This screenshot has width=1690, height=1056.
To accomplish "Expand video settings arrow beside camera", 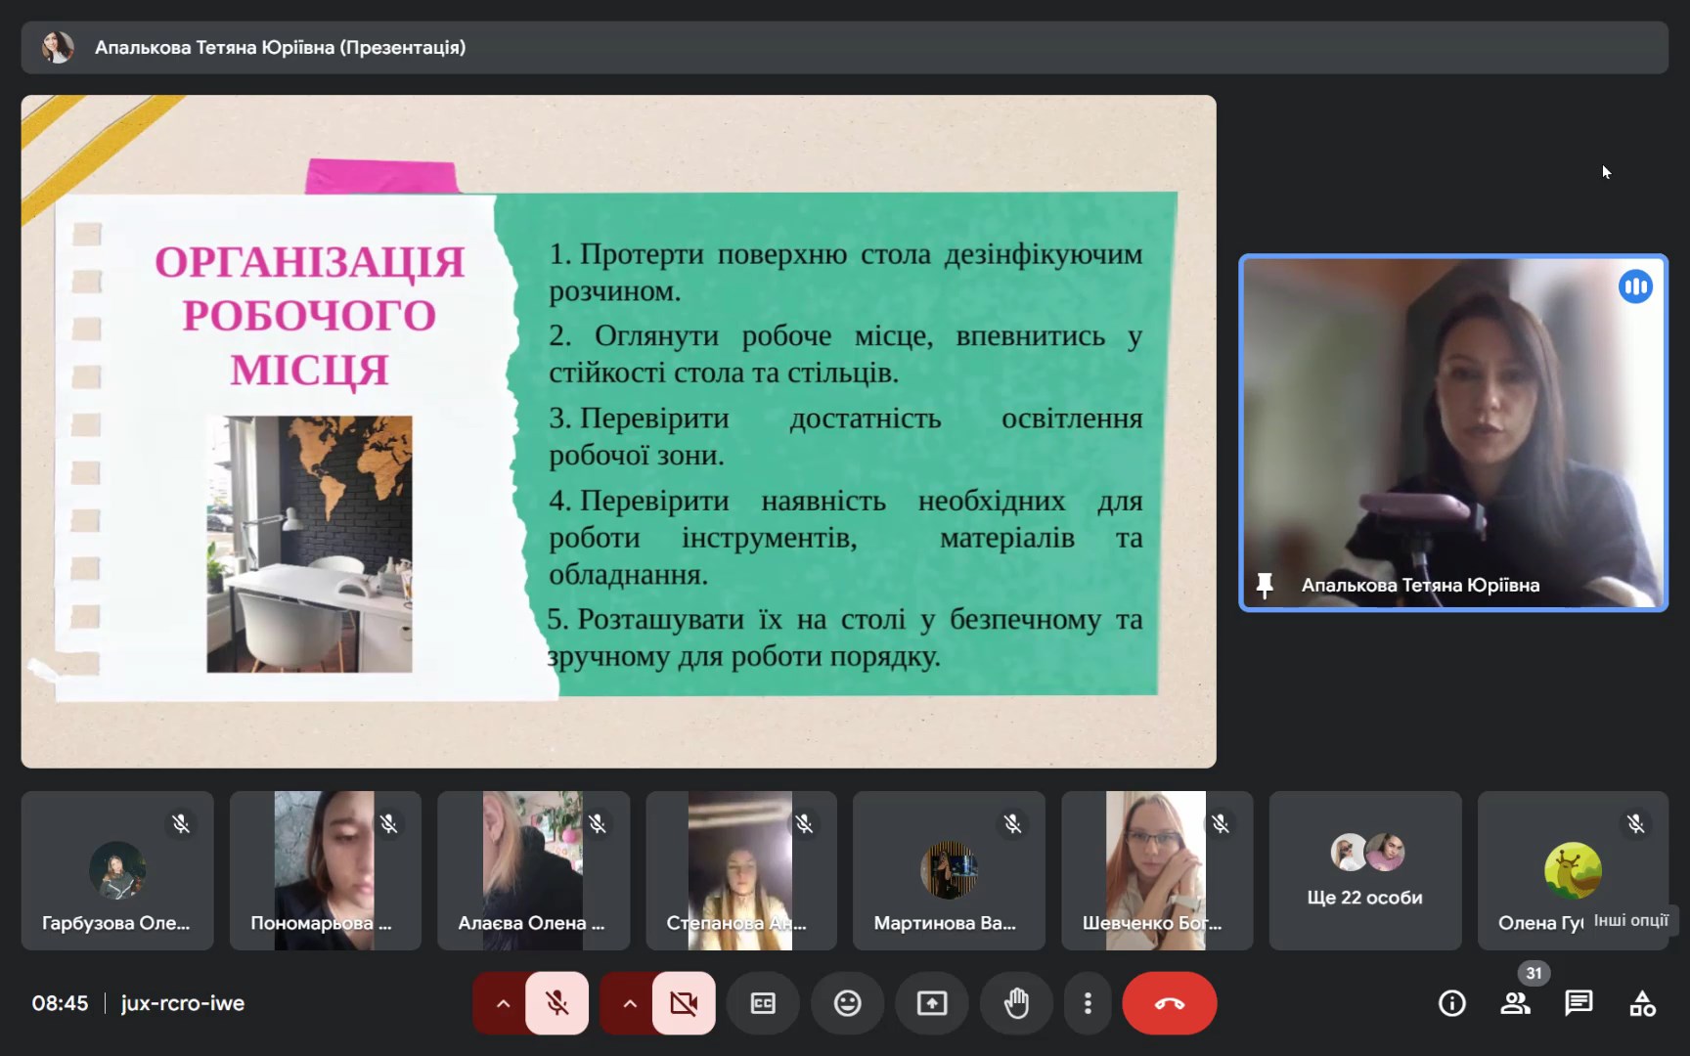I will pos(630,1003).
